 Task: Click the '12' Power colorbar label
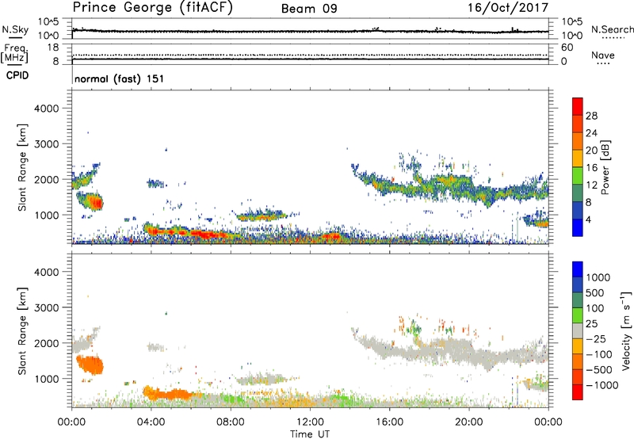[x=591, y=185]
